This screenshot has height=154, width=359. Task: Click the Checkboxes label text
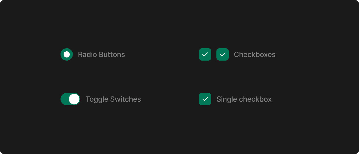(255, 54)
